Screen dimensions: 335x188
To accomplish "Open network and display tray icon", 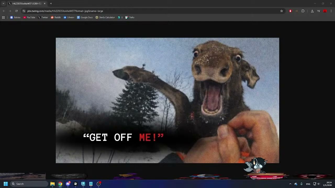I will [x=315, y=184].
